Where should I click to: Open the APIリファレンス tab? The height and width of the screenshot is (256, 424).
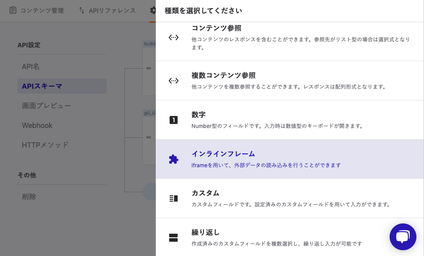pos(107,10)
